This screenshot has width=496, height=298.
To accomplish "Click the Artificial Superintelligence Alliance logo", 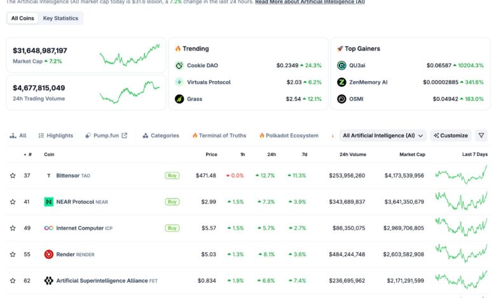I will [x=49, y=281].
